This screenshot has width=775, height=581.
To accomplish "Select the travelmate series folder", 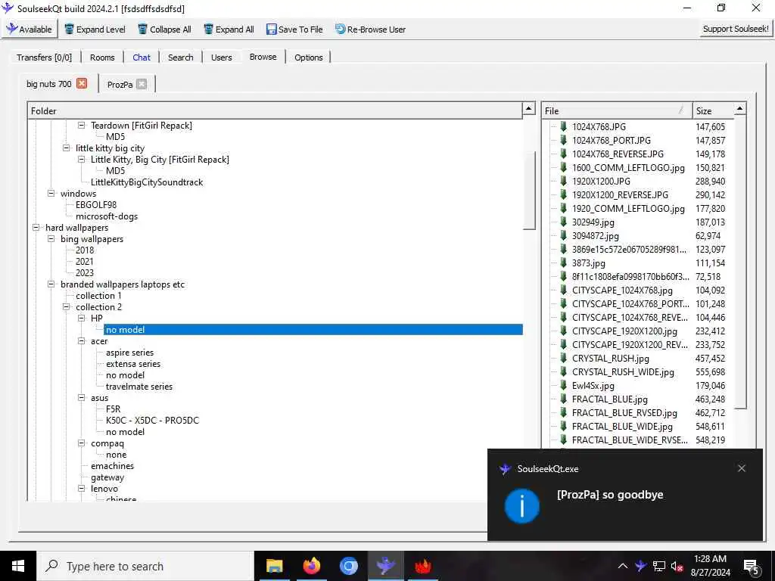I will point(139,387).
